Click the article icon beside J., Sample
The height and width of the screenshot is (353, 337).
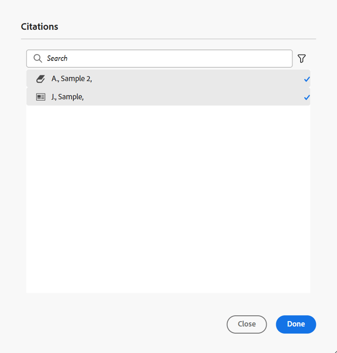(41, 97)
